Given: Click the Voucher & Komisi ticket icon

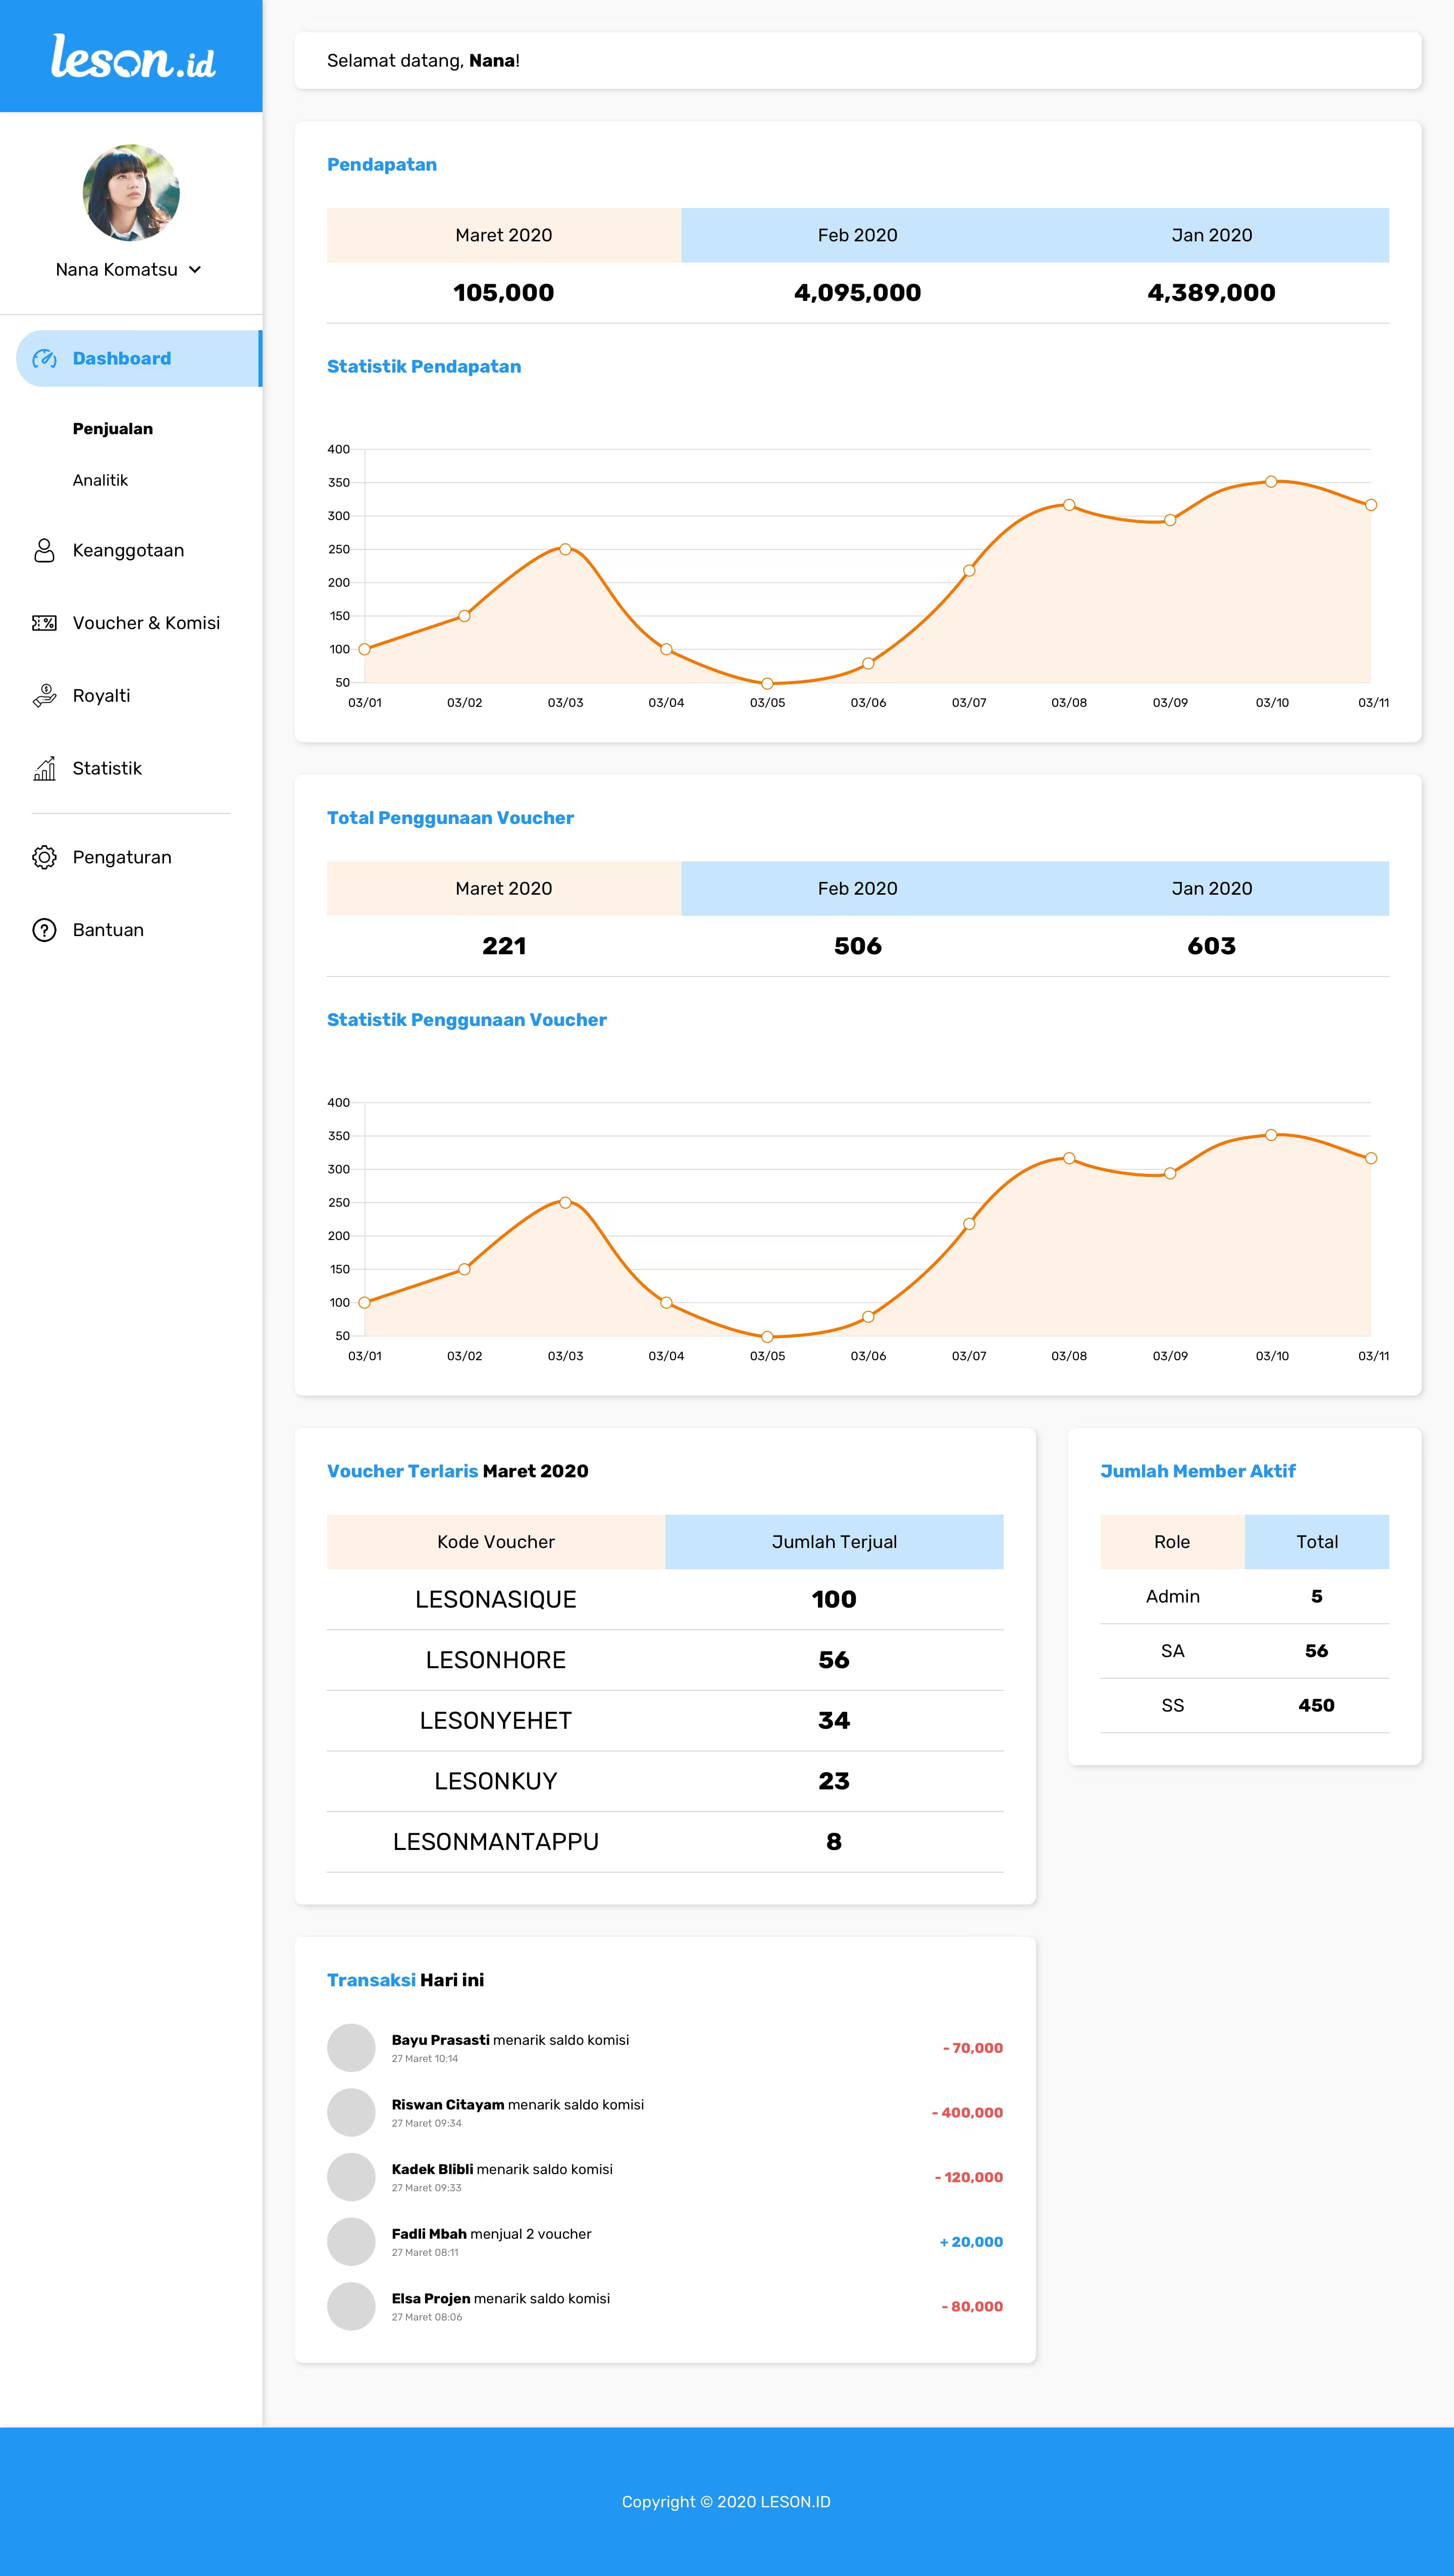Looking at the screenshot, I should click(44, 623).
